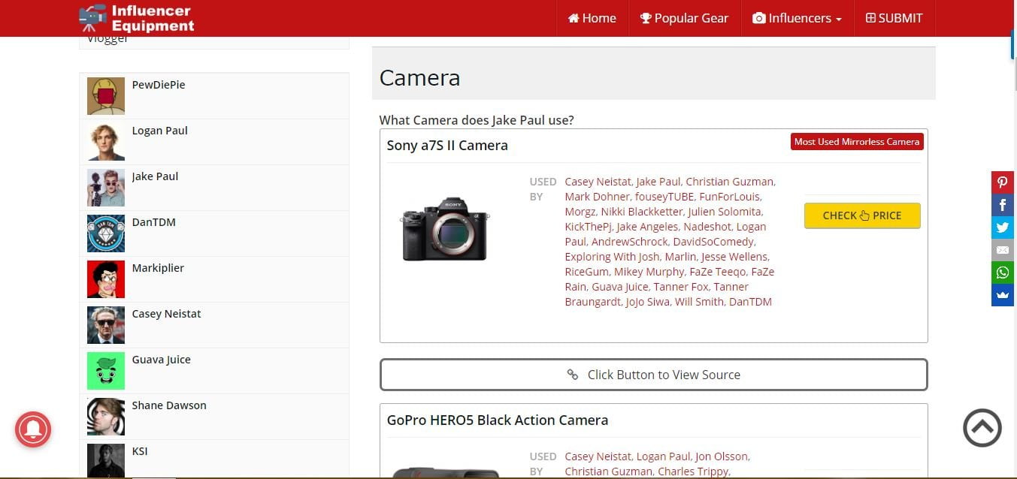
Task: Open Casey Neistat name in sidebar
Action: pyautogui.click(x=167, y=314)
